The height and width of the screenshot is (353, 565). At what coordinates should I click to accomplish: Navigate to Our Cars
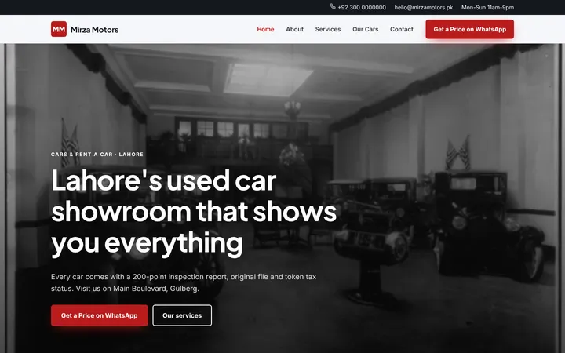366,29
